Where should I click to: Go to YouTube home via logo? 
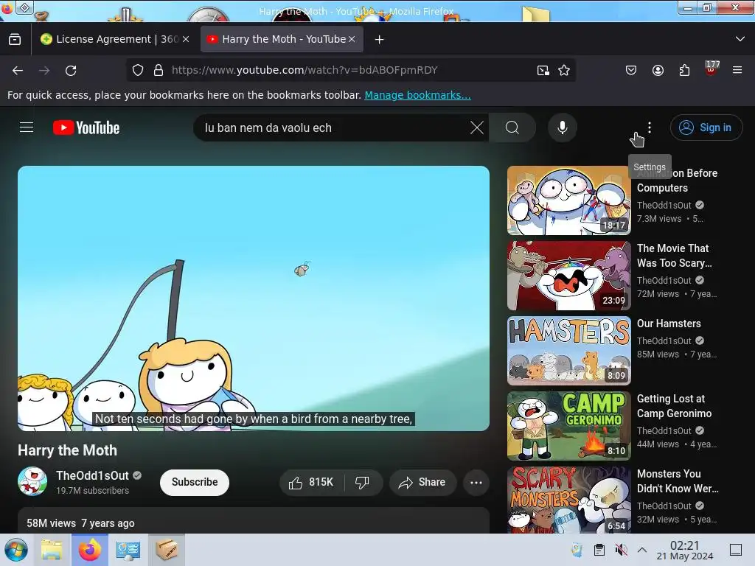point(86,127)
